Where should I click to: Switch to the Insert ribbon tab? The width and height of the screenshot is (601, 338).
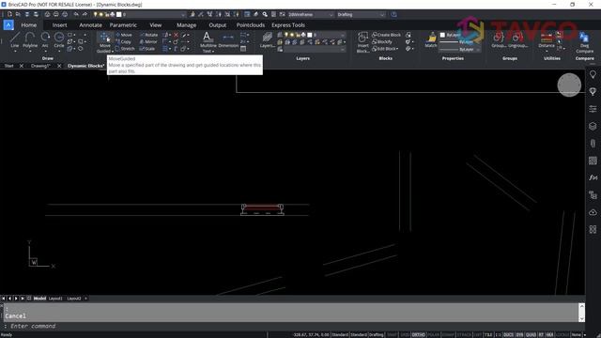click(59, 25)
